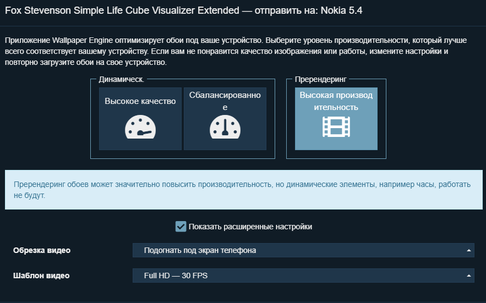486x303 pixels.
Task: Click the film strip prerender icon
Action: (336, 127)
